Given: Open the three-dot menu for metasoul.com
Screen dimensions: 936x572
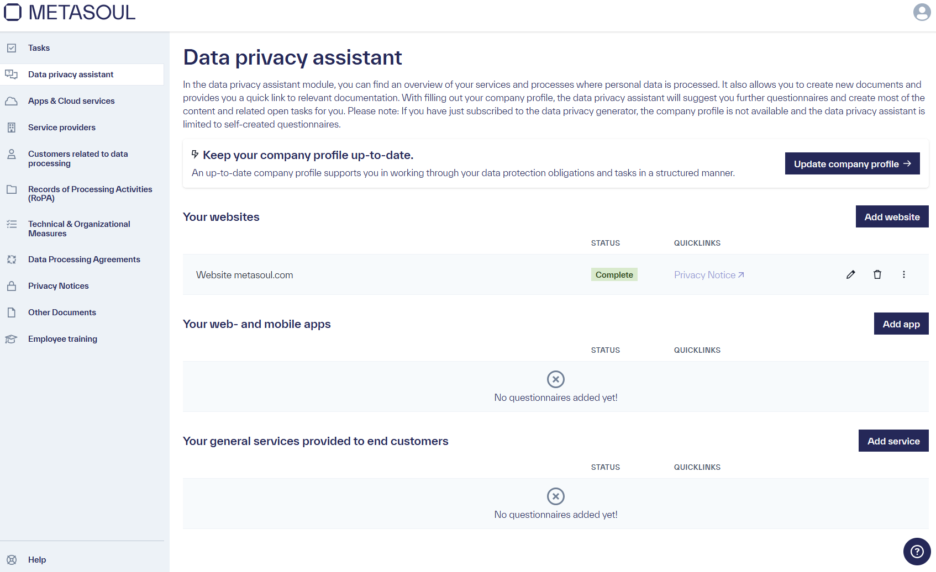Looking at the screenshot, I should 904,274.
